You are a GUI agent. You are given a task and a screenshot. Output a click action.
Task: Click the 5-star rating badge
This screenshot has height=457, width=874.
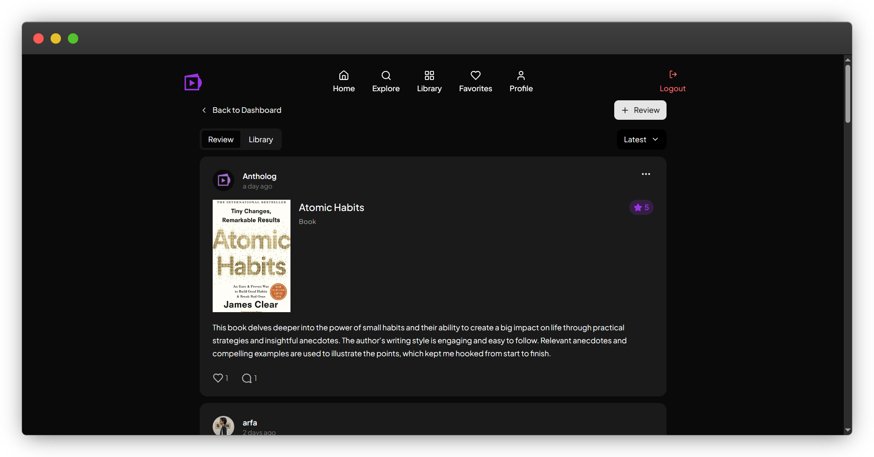point(641,208)
